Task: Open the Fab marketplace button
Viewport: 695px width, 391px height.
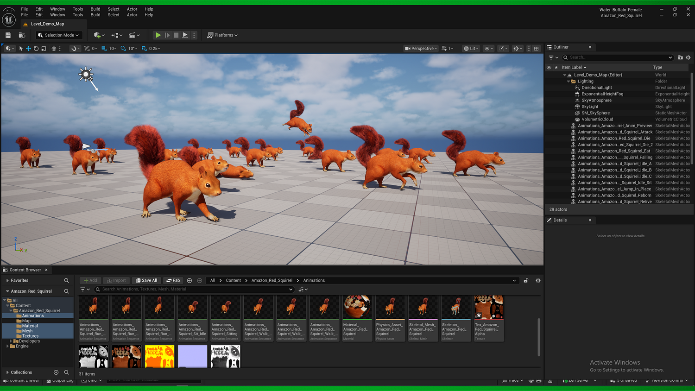Action: (x=173, y=280)
